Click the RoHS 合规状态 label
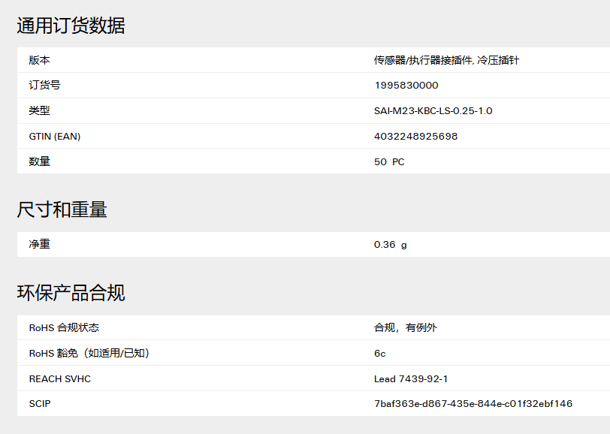 click(64, 327)
